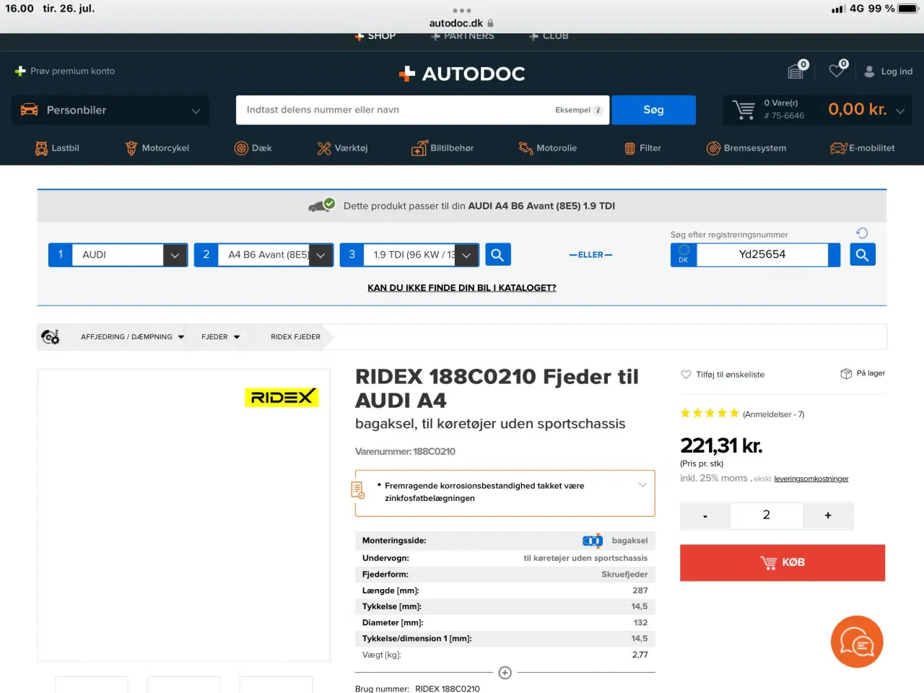The image size is (924, 693).
Task: Click the parts catalog gear icon in breadcrumb
Action: [x=51, y=337]
